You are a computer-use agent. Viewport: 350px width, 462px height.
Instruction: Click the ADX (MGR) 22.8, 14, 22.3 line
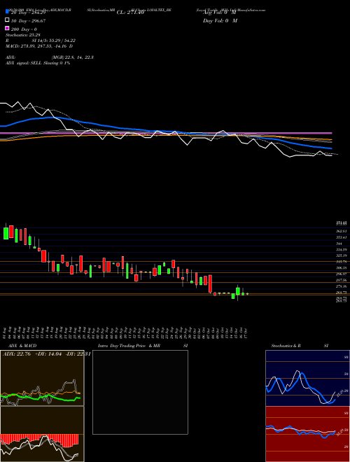(50, 57)
